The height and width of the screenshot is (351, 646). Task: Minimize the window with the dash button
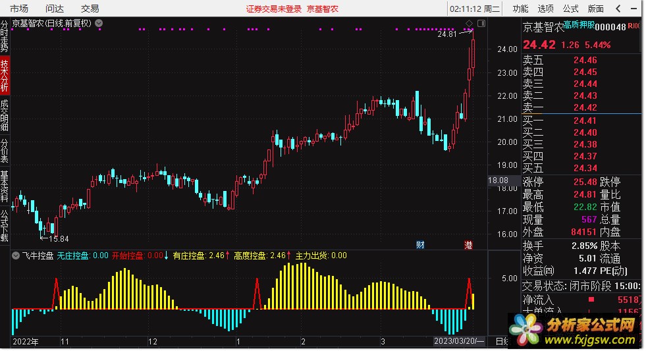click(633, 9)
